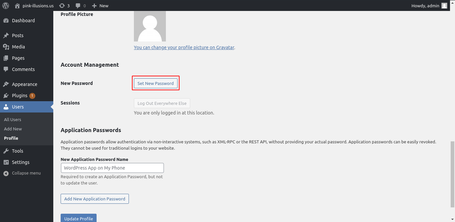Select the Profile submenu item
Screen dimensions: 455x222
pyautogui.click(x=11, y=138)
